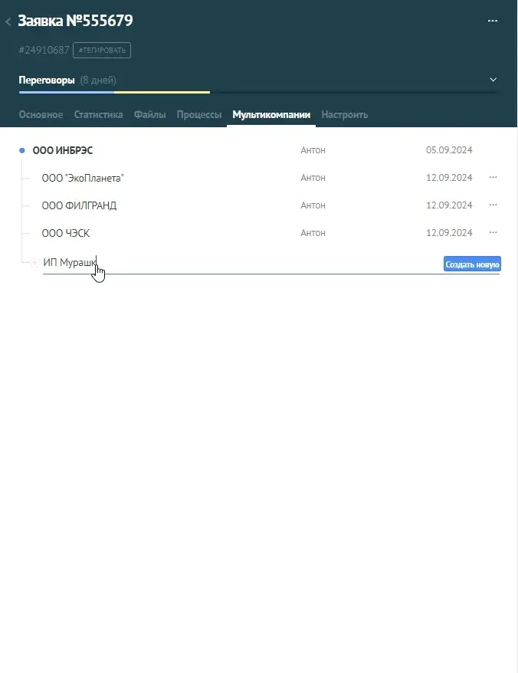Click the date in ООО ЧЭСК row

tap(449, 232)
